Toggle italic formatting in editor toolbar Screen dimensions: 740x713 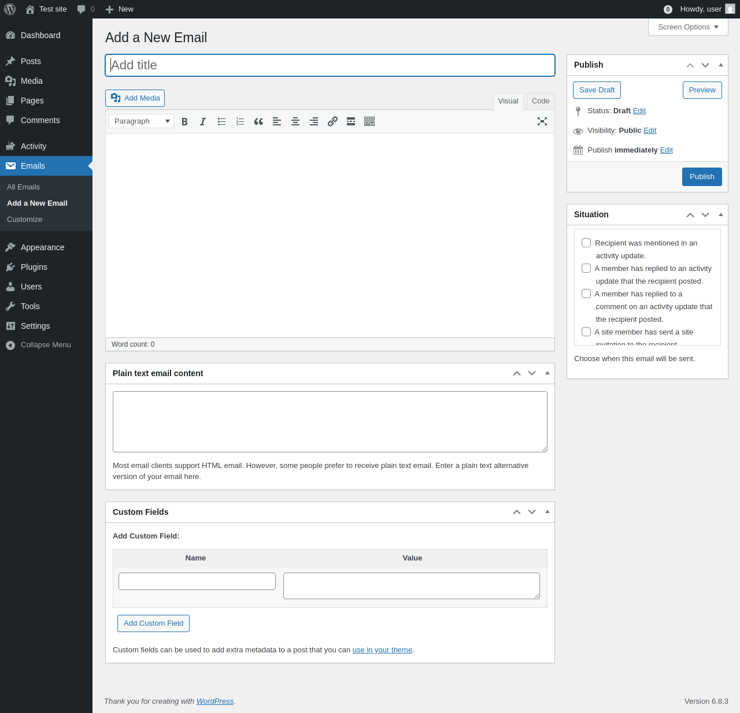click(203, 121)
